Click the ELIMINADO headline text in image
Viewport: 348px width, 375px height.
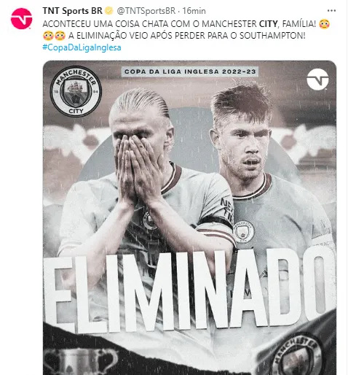[189, 290]
